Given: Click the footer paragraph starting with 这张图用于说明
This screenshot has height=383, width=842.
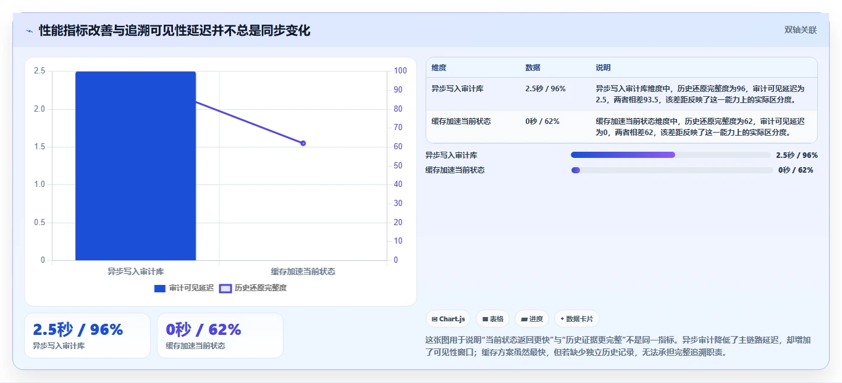Looking at the screenshot, I should pos(618,347).
